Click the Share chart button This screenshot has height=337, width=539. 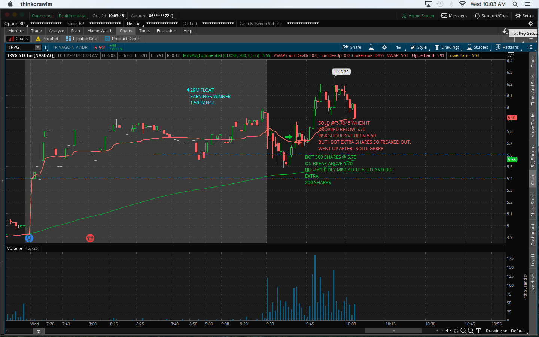pyautogui.click(x=352, y=47)
